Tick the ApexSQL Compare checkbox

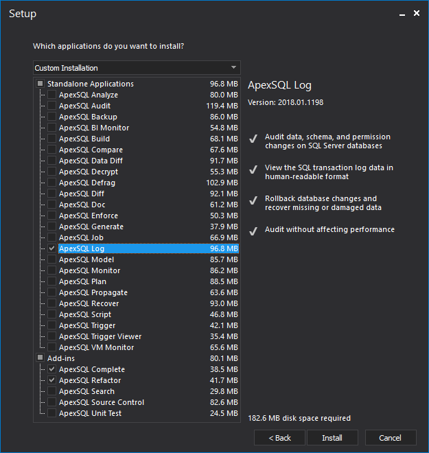pos(51,150)
